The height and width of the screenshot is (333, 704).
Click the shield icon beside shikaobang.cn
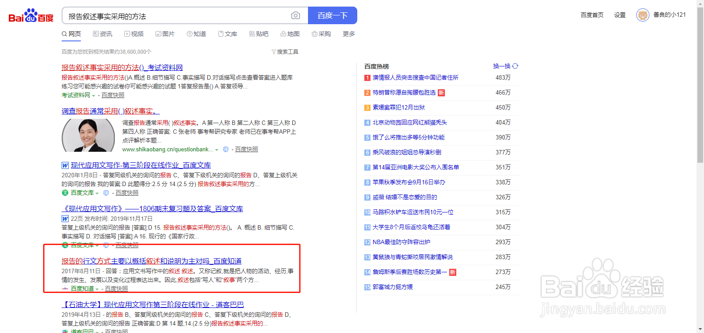tap(226, 150)
